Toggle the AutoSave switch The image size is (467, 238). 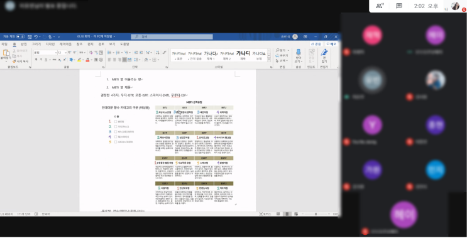click(x=20, y=36)
